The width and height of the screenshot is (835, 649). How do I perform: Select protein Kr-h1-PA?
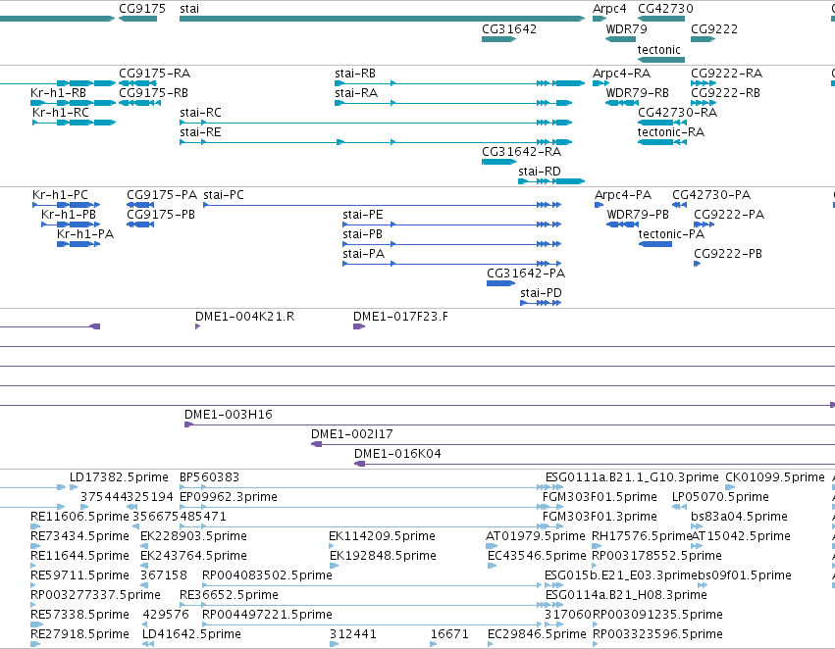[78, 244]
